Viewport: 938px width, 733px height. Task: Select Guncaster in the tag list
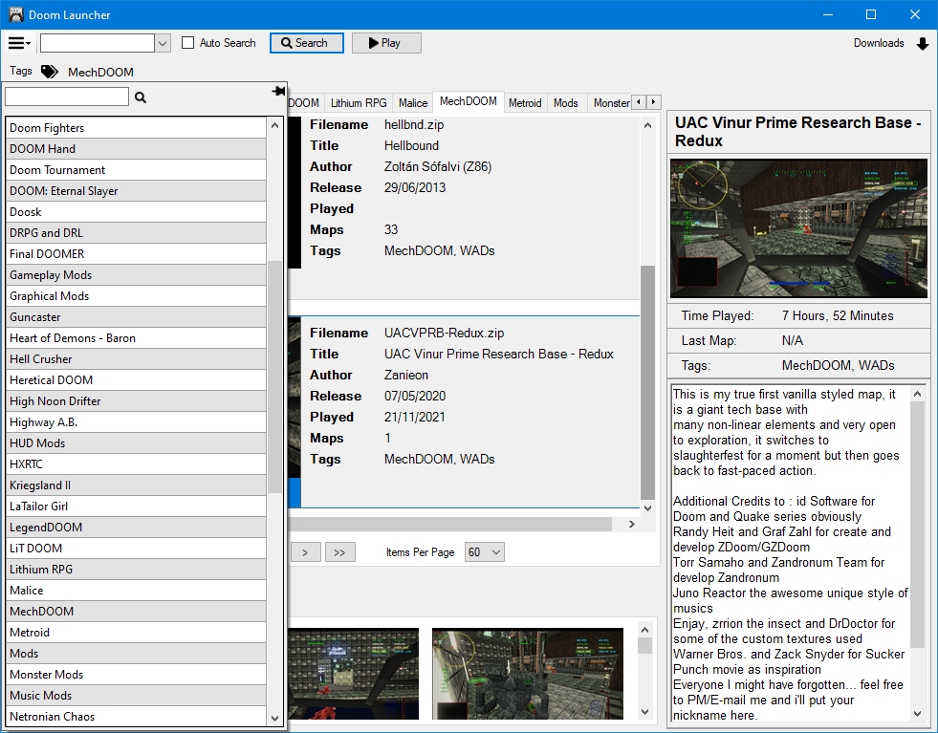[135, 317]
